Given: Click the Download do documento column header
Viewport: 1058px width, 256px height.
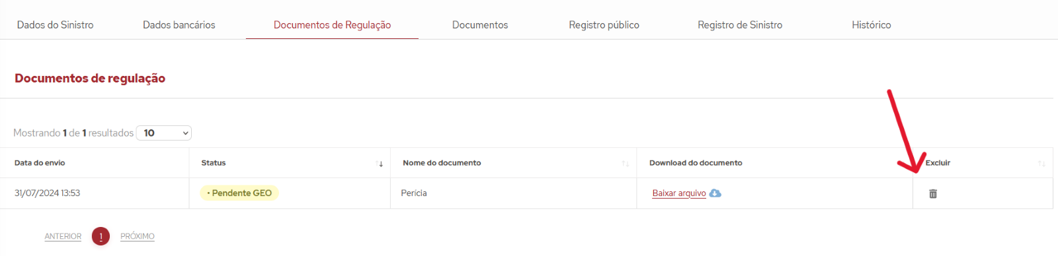Looking at the screenshot, I should (x=696, y=163).
